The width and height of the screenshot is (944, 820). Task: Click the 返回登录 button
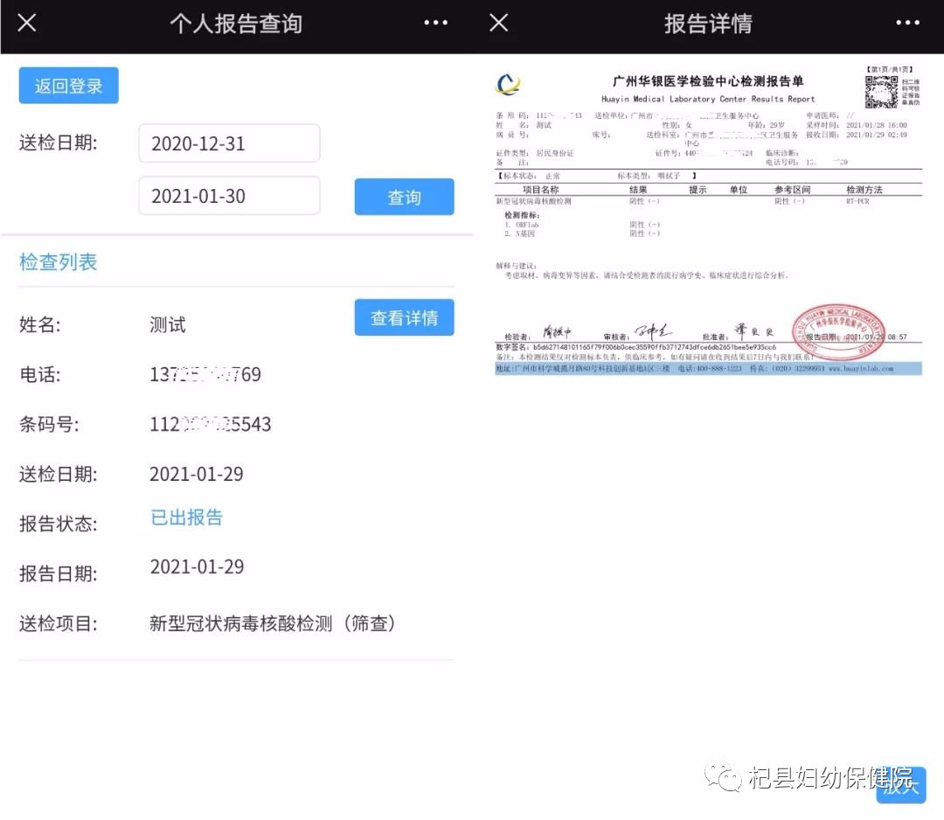click(69, 86)
